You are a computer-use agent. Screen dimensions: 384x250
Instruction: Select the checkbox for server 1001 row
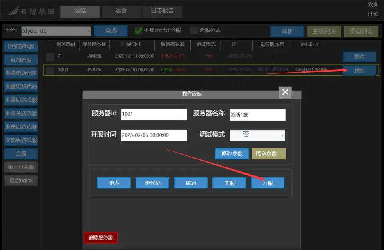coord(50,70)
